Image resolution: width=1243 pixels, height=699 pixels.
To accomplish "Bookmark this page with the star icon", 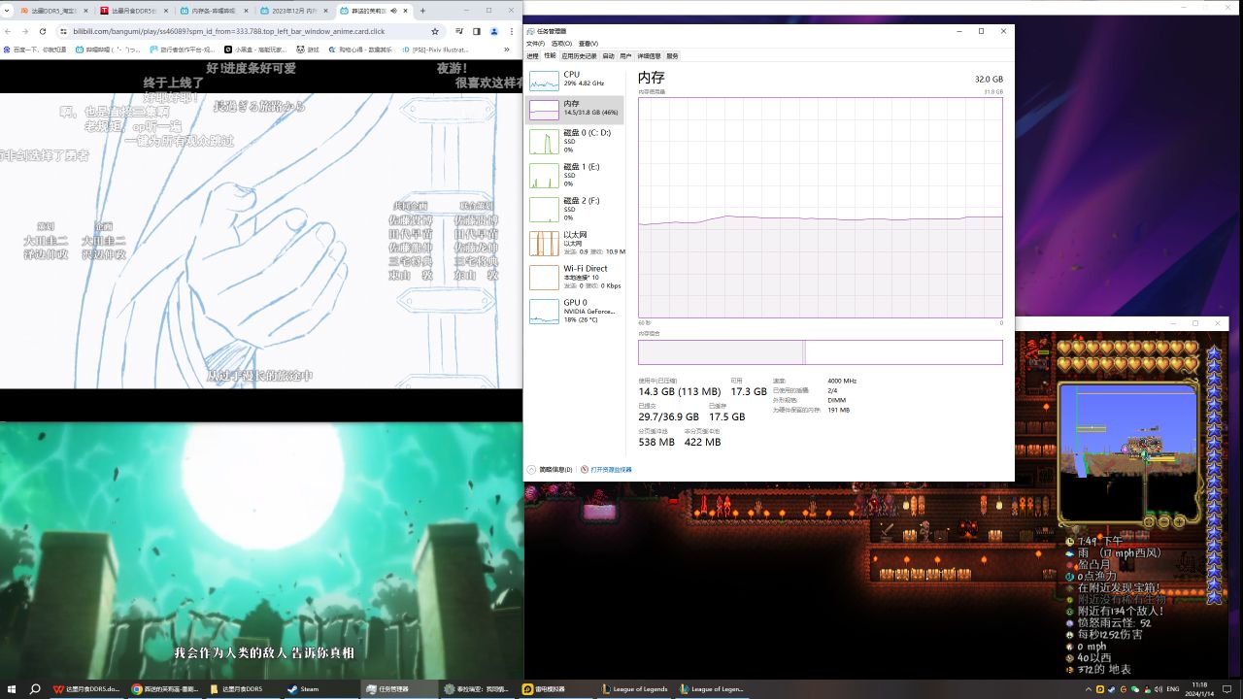I will coord(434,31).
